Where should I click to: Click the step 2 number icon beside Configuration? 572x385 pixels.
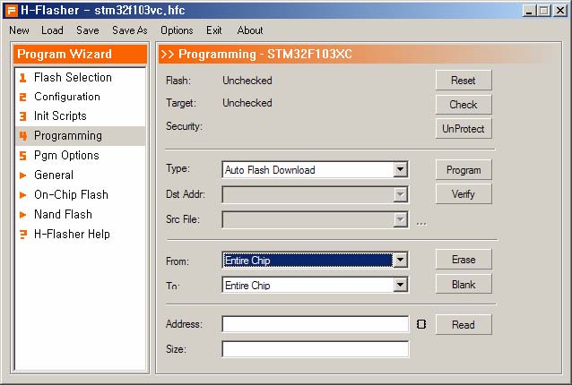(22, 97)
